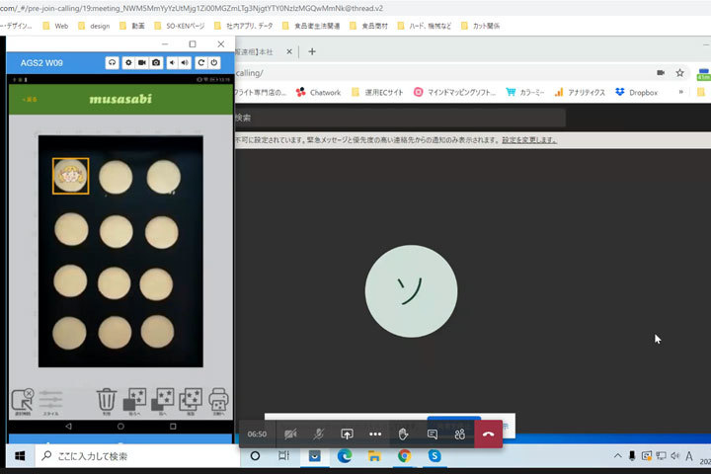Open File Explorer from taskbar

[x=374, y=456]
